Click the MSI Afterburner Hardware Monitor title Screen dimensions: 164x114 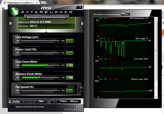click(x=107, y=15)
